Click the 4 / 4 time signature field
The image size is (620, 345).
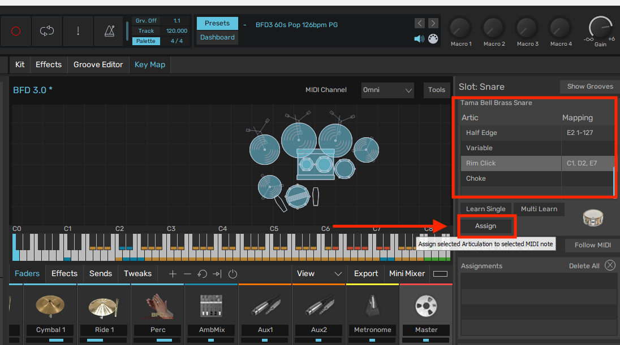176,41
